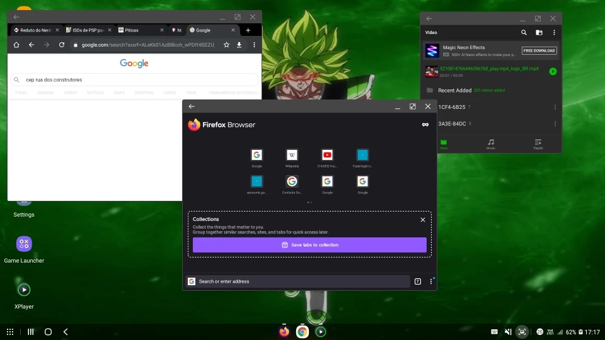The width and height of the screenshot is (605, 340).
Task: Open a new tab in Chrome
Action: pos(248,30)
